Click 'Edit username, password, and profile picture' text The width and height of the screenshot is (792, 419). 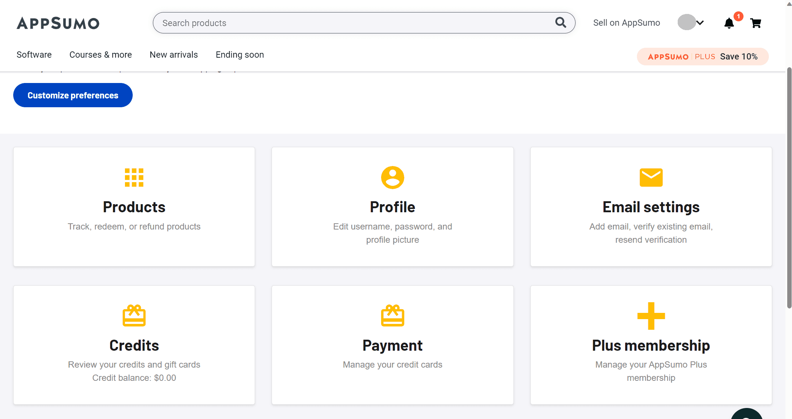(393, 233)
